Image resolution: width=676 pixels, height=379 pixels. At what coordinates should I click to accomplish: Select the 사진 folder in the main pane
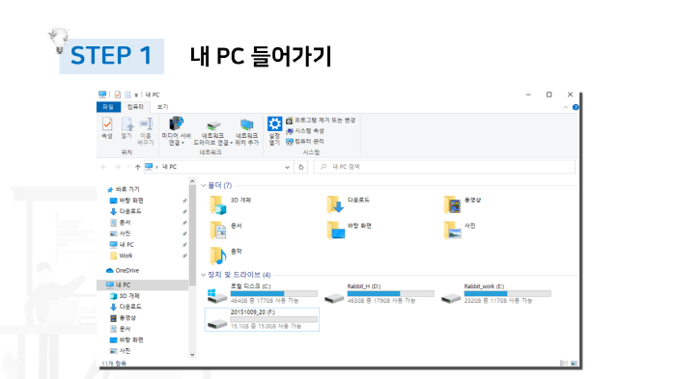(x=460, y=230)
